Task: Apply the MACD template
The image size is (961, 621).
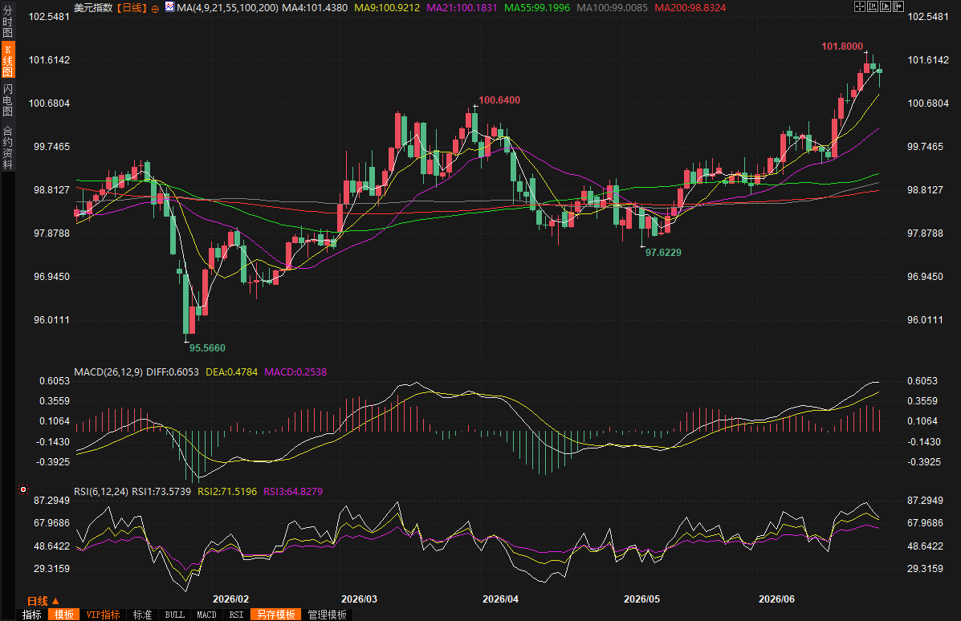Action: 206,615
